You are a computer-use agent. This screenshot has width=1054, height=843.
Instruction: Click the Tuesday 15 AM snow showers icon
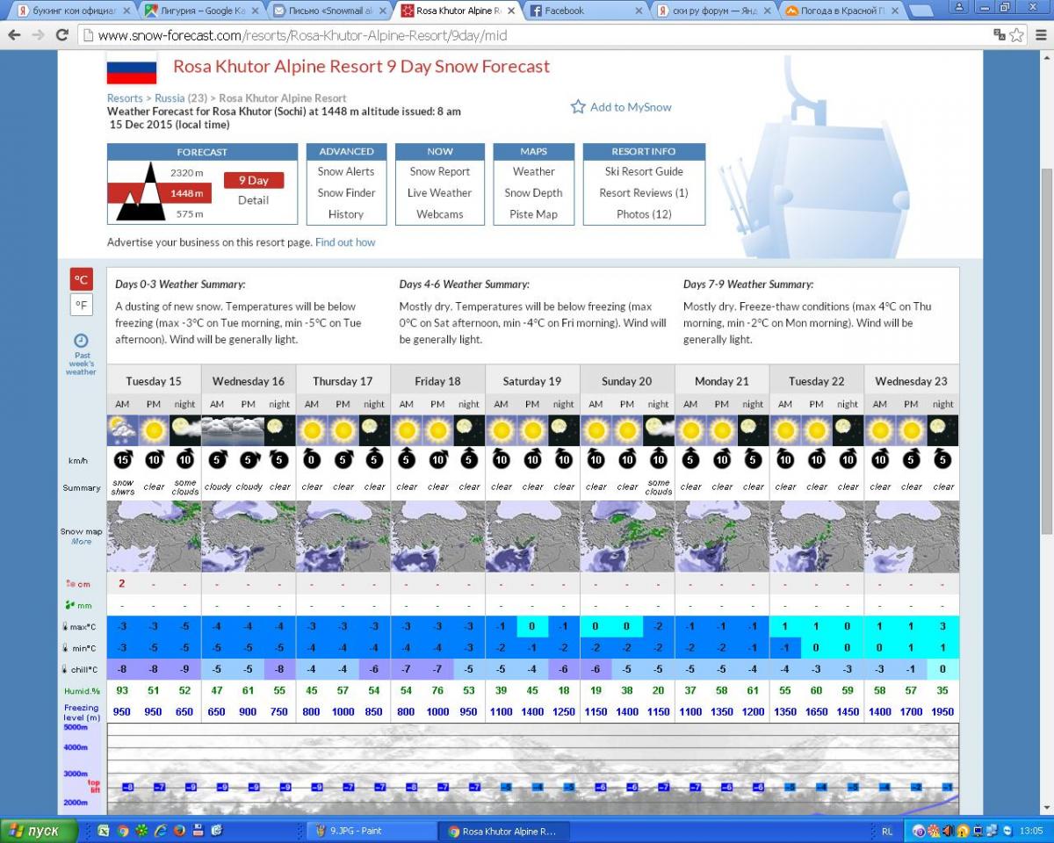click(122, 430)
